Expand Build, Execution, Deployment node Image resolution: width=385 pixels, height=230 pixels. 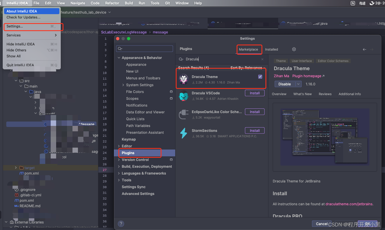pos(119,166)
